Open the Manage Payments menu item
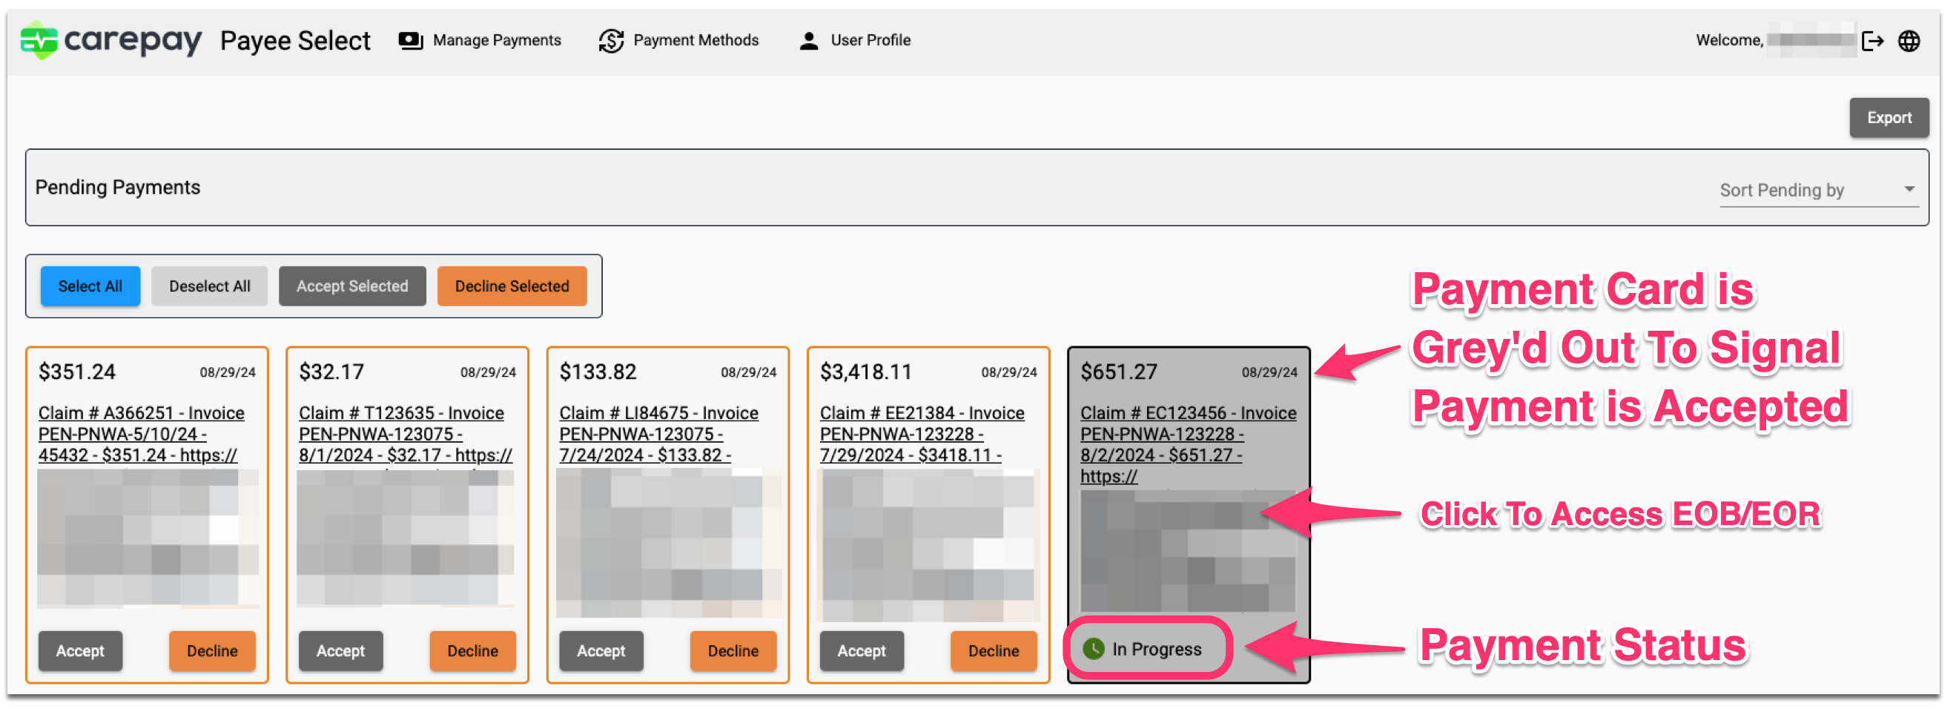Screen dimensions: 1953x709 tap(496, 40)
